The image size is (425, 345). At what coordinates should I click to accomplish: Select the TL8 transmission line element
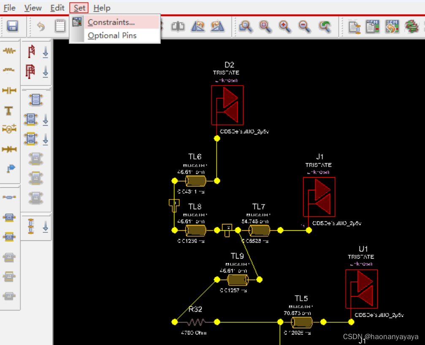pos(195,230)
